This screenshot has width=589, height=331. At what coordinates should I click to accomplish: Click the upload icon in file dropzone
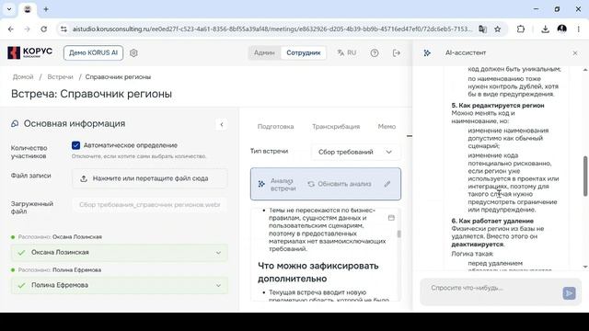[x=84, y=178]
